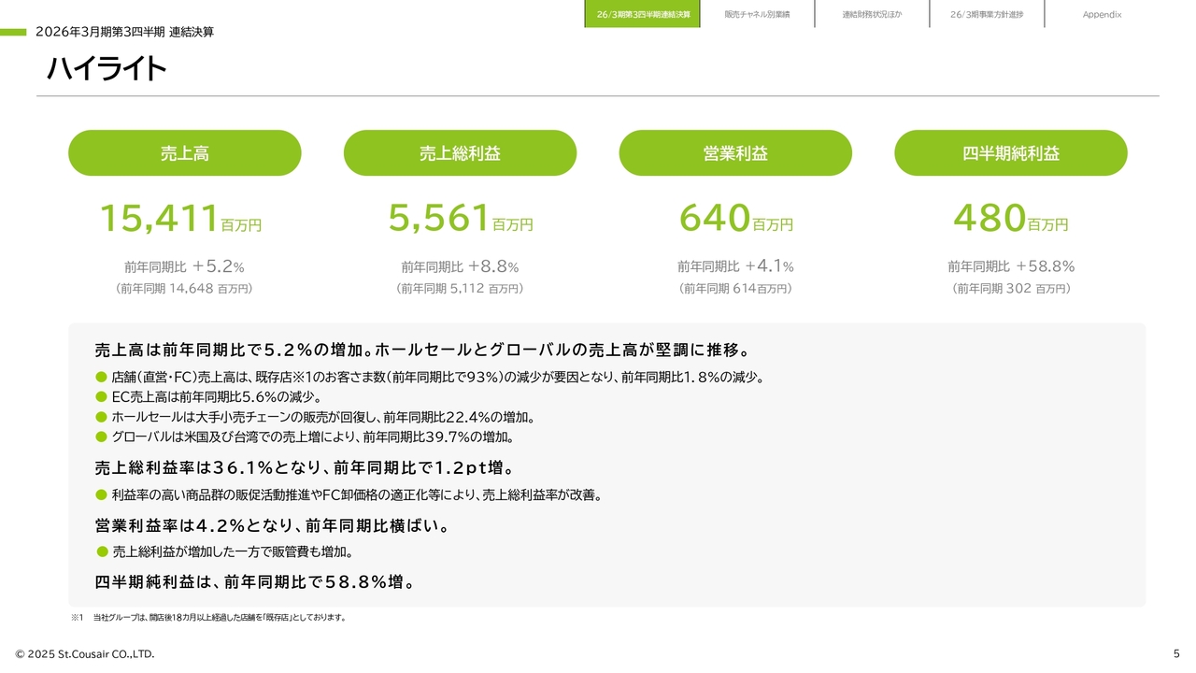
Task: Click the ハイライト slide title
Action: pyautogui.click(x=106, y=67)
